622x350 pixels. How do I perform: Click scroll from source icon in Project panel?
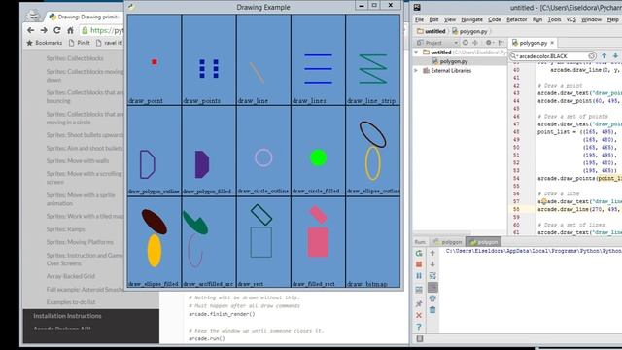[x=466, y=43]
